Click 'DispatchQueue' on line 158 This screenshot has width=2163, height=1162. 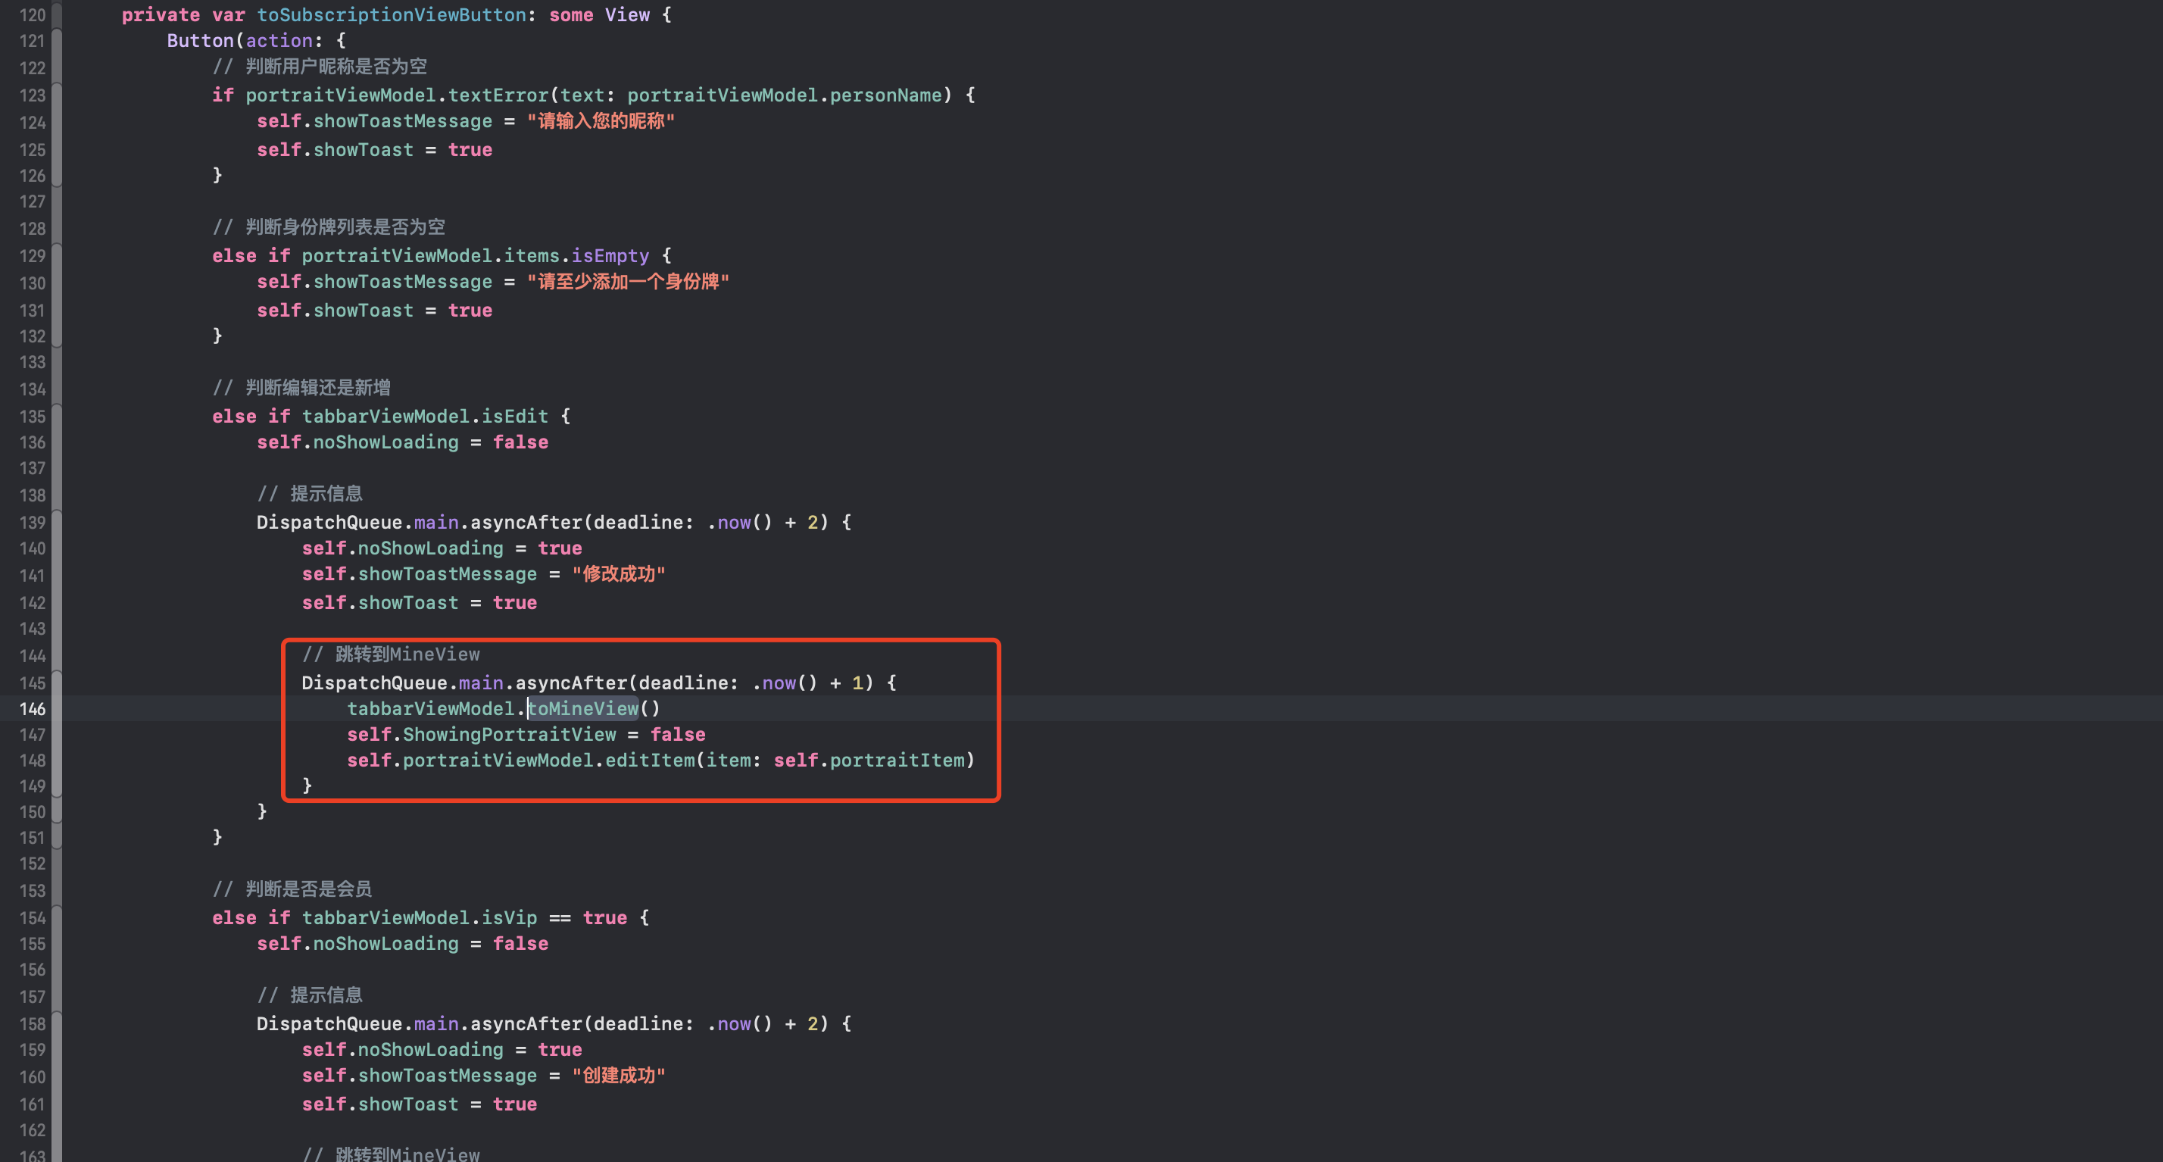point(329,1023)
